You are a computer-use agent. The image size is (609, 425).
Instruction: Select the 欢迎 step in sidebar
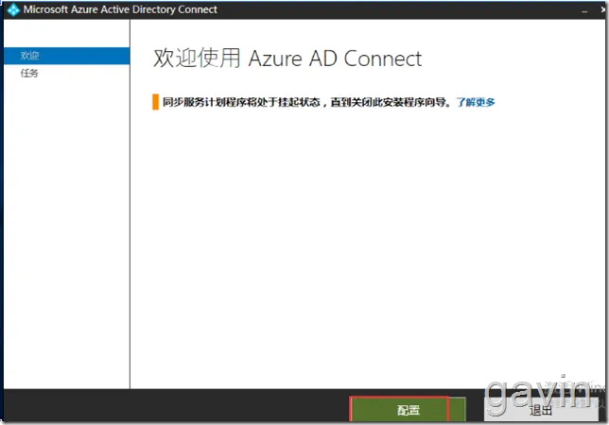click(x=66, y=56)
